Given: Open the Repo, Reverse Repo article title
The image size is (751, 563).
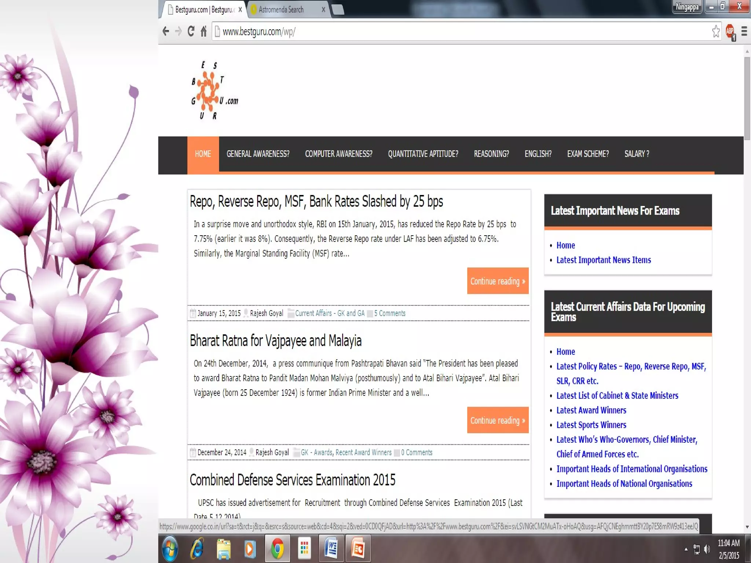Looking at the screenshot, I should pyautogui.click(x=316, y=202).
